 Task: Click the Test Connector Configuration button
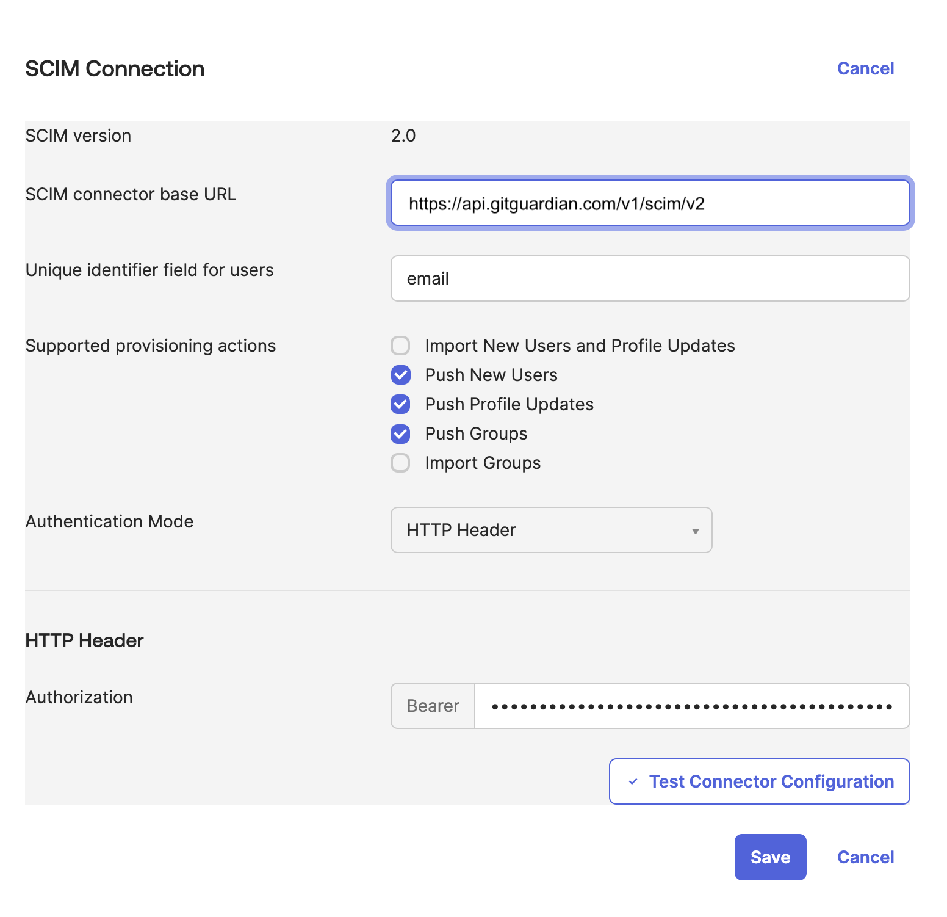coord(759,781)
